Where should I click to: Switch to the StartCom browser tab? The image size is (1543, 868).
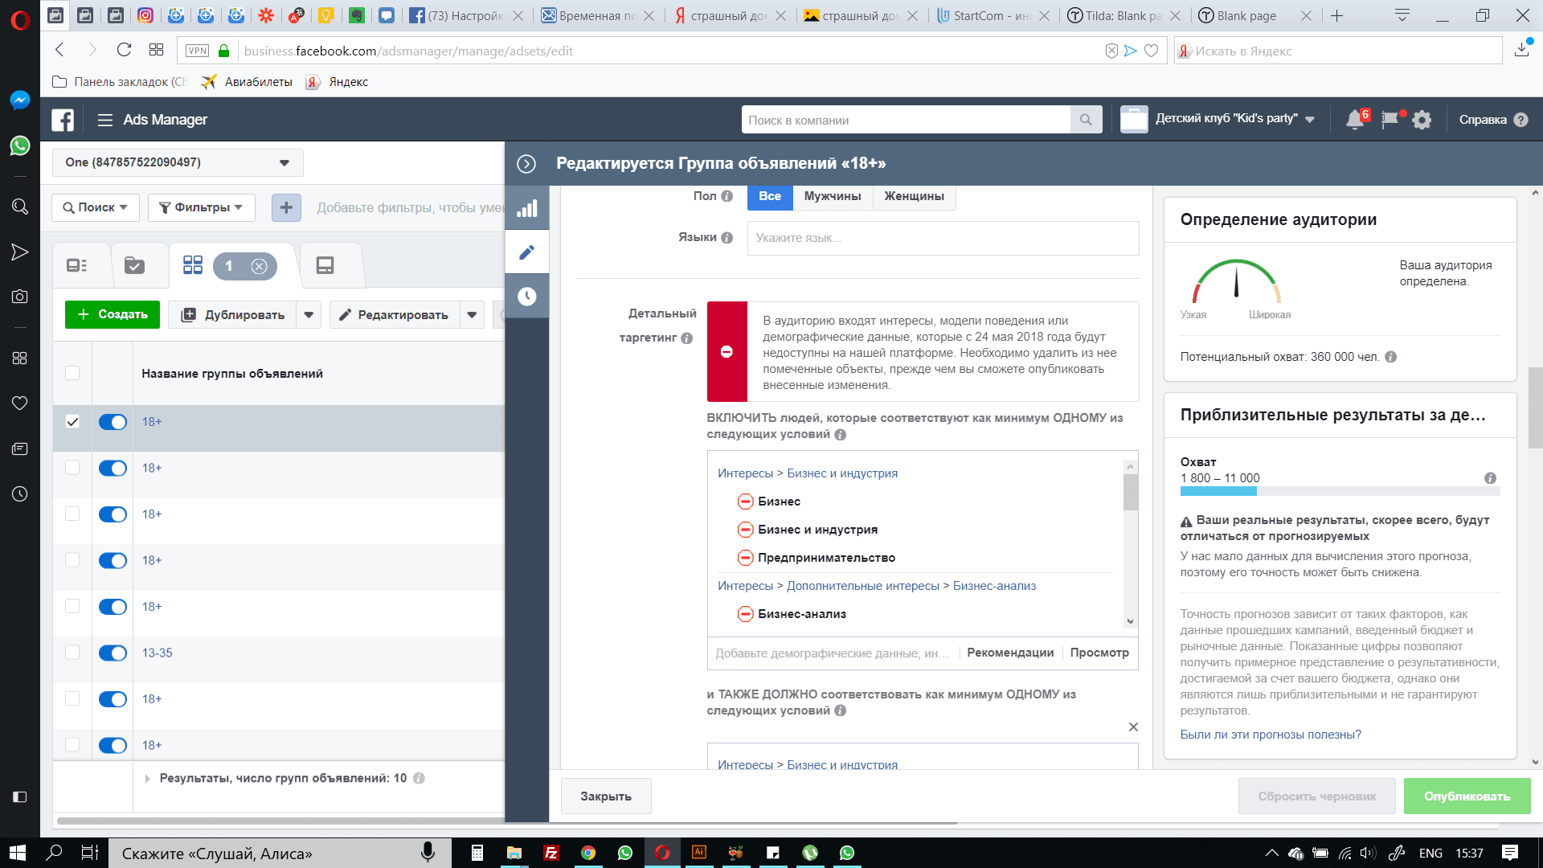(x=992, y=15)
